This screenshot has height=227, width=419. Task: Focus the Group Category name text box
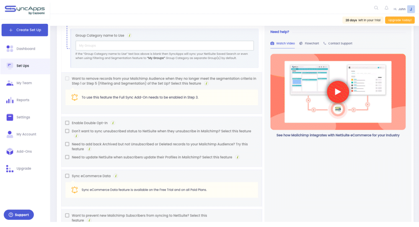165,46
